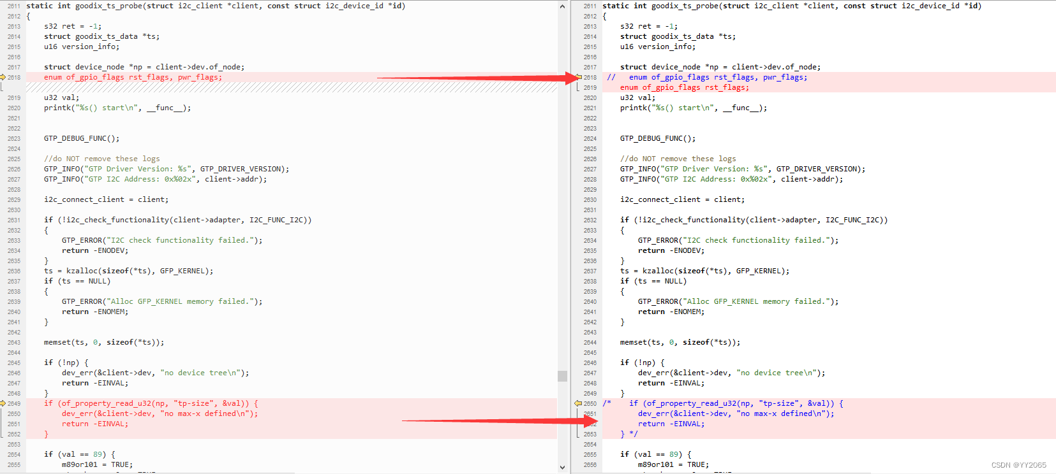This screenshot has width=1056, height=474.
Task: Click the left pane scrollbar down arrow
Action: [x=562, y=468]
